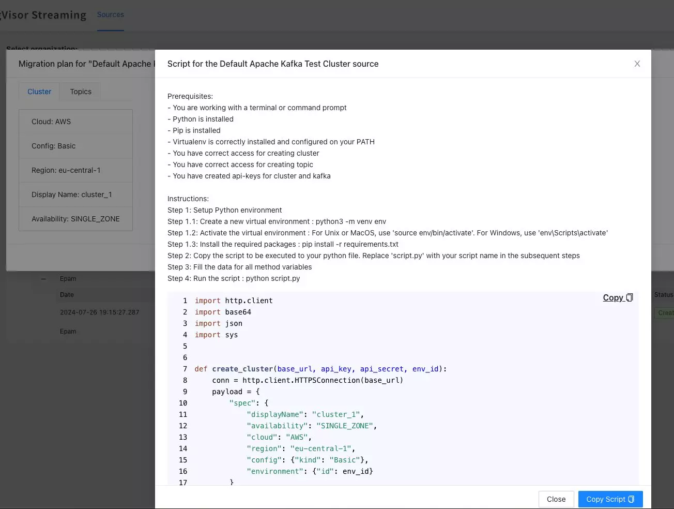Click the date '2024-07-26 19:15:27.287'
This screenshot has height=509, width=674.
point(99,312)
